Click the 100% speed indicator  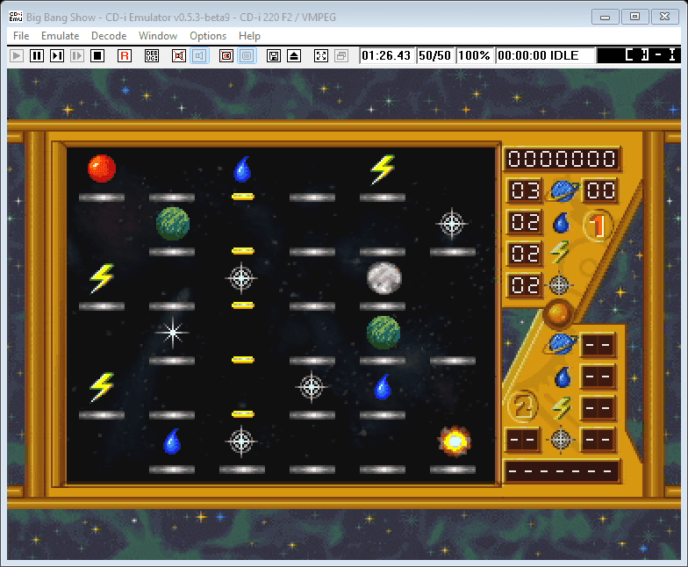click(x=475, y=55)
